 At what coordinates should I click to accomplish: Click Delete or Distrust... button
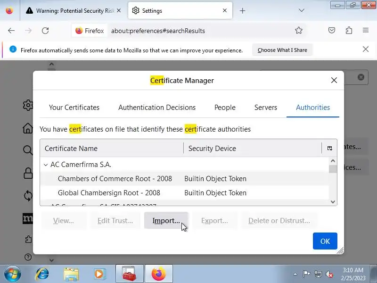pos(279,220)
